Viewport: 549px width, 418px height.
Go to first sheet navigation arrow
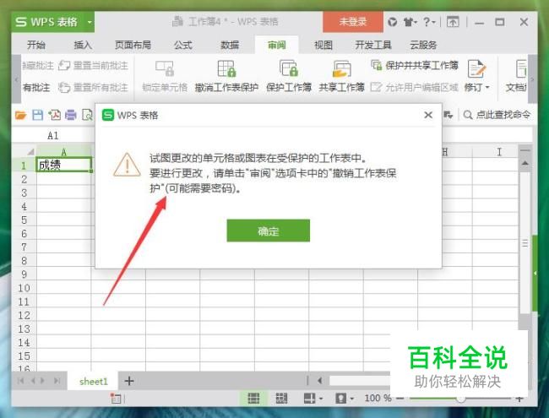coord(20,381)
